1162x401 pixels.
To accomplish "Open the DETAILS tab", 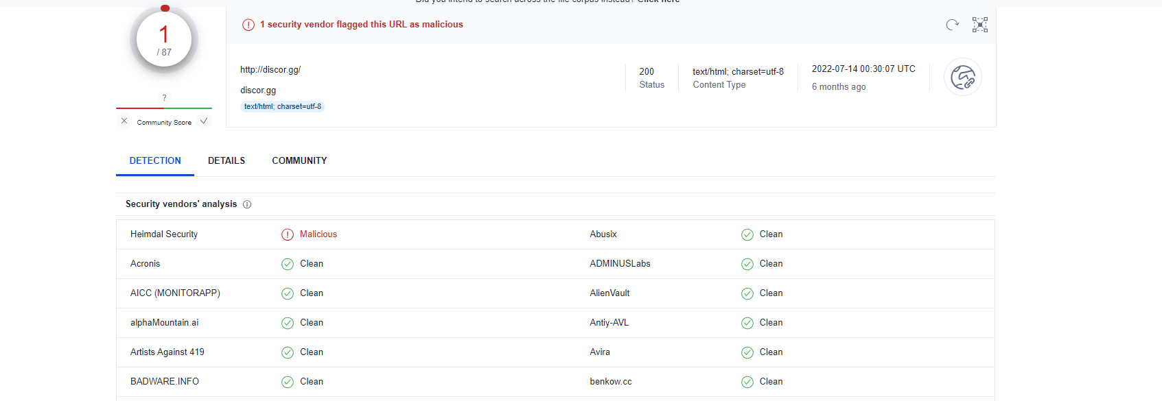I will (226, 160).
